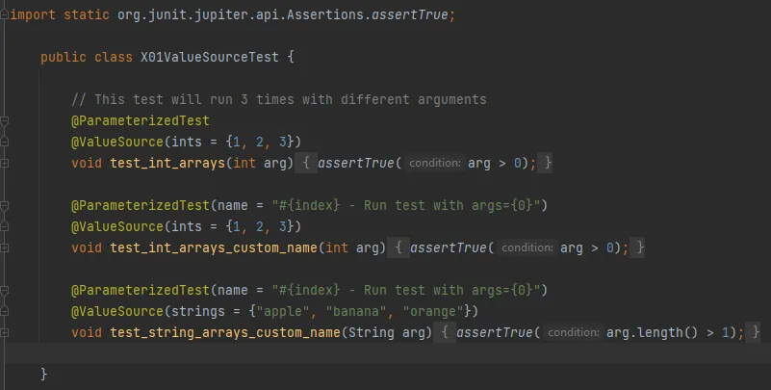This screenshot has height=390, width=771.
Task: Click the 'public' keyword
Action: coord(64,57)
